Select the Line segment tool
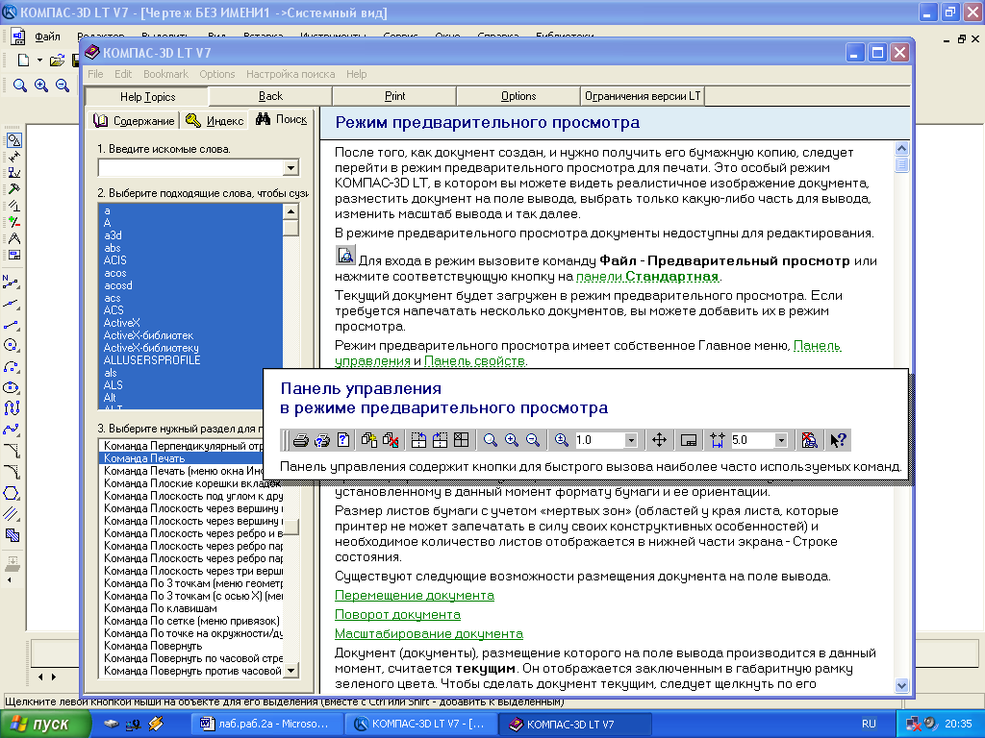 [x=12, y=325]
